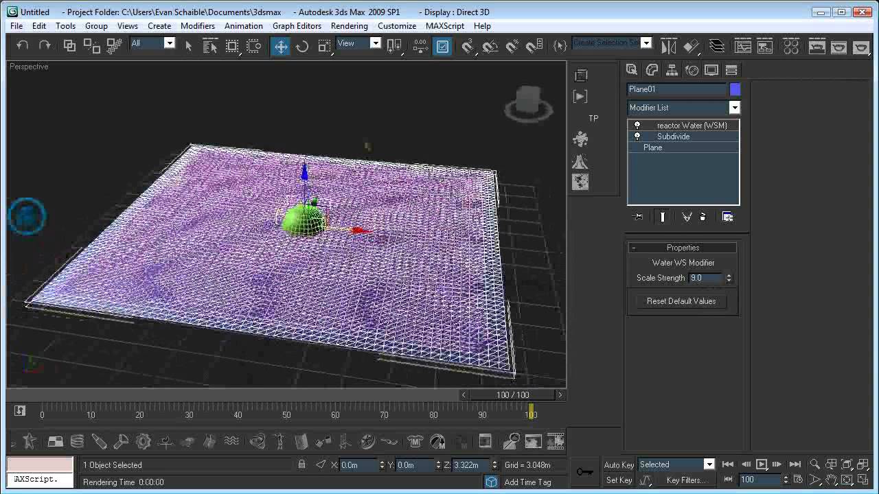Open the View reference coordinate dropdown
Viewport: 879px width, 494px height.
tap(375, 43)
